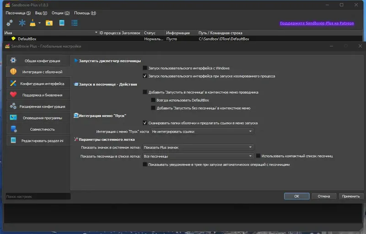
Task: Click Запуск в песочнице - Действия heading
Action: tap(108, 85)
